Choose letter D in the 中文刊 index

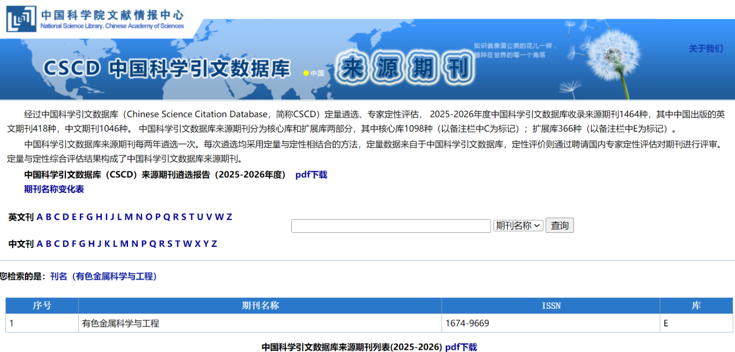[x=65, y=243]
